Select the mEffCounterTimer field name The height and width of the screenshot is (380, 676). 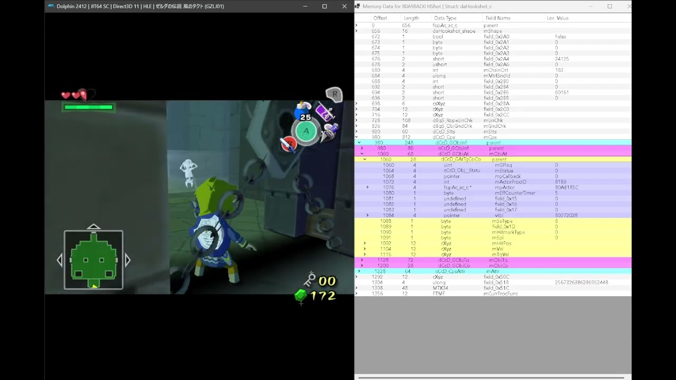tap(515, 193)
